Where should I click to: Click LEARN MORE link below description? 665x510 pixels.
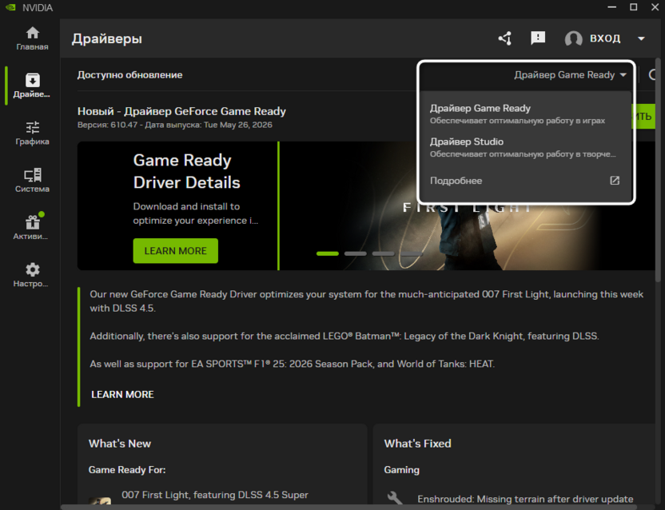[x=122, y=395]
